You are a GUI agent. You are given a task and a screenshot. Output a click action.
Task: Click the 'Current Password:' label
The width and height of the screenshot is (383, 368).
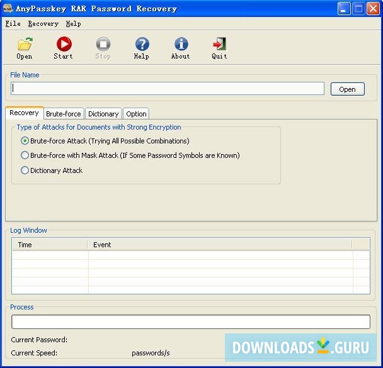click(x=39, y=340)
